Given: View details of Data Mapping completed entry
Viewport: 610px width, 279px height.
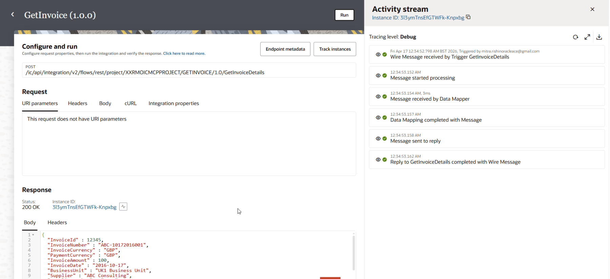Looking at the screenshot, I should pyautogui.click(x=378, y=118).
